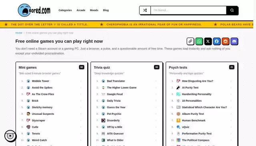Open the Arcade menu item
Viewport: 256px width, 146px height.
pos(81,10)
